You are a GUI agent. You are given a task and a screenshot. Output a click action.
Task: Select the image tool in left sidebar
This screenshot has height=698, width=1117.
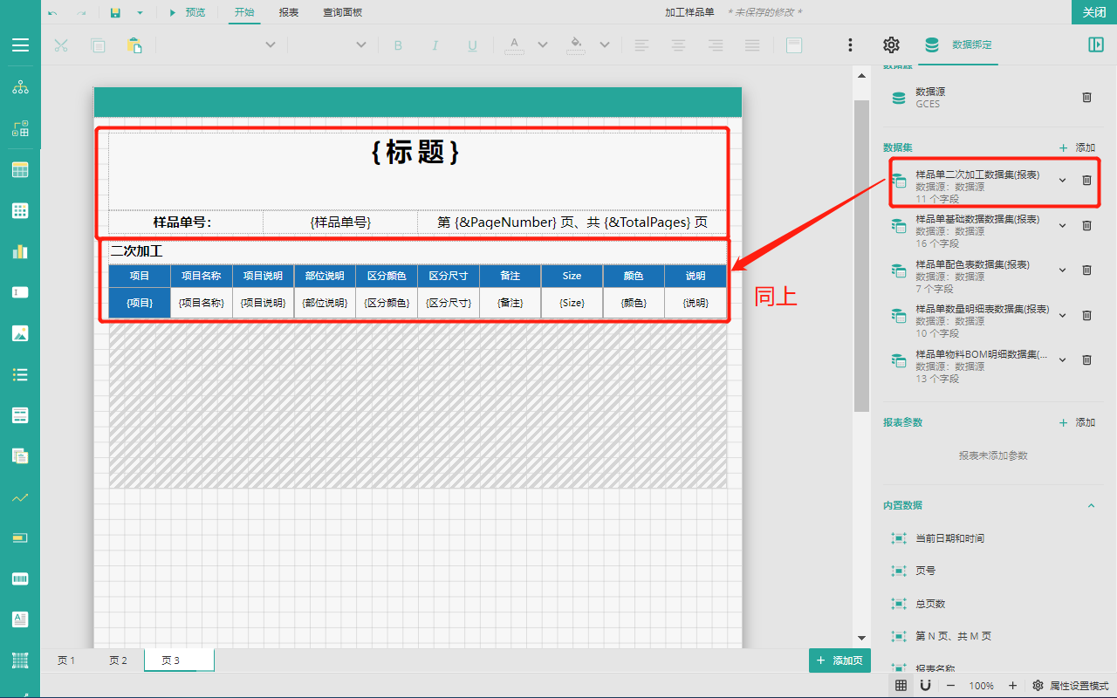click(x=20, y=333)
